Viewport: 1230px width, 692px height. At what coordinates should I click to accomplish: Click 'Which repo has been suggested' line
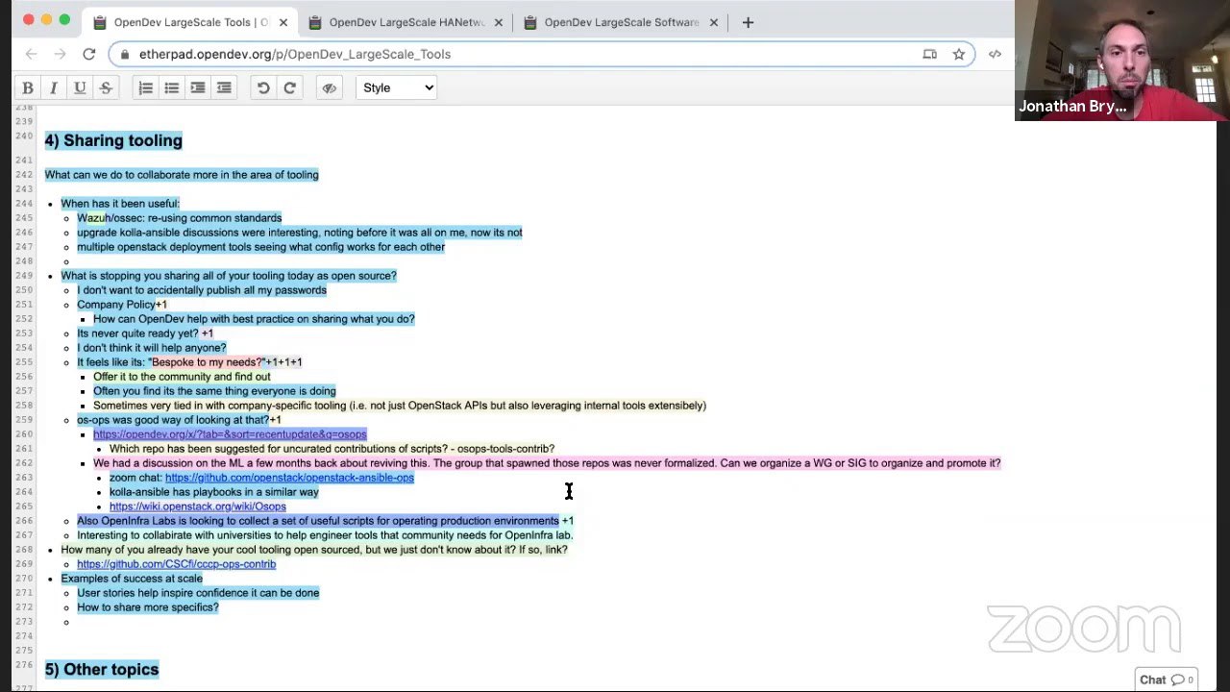(332, 449)
